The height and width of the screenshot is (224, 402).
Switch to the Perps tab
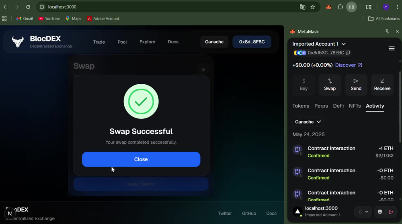[321, 106]
